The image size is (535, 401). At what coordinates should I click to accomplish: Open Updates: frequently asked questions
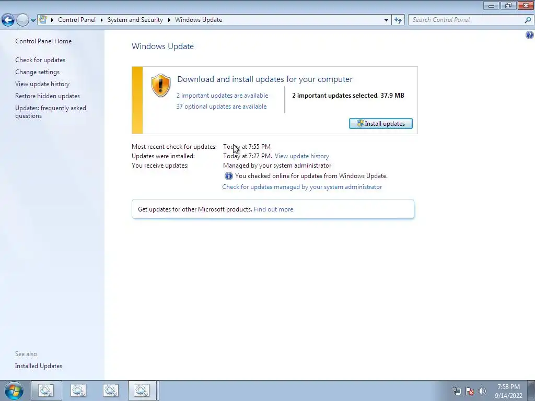point(51,112)
